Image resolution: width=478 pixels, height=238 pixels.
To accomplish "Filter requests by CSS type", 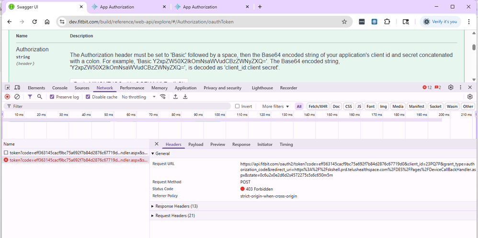I will point(348,106).
